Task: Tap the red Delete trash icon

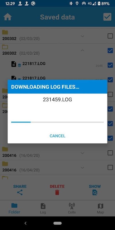Action: pos(57,192)
